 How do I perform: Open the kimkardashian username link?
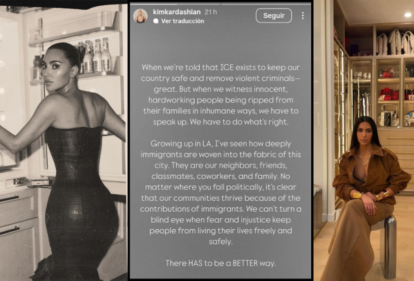[177, 12]
